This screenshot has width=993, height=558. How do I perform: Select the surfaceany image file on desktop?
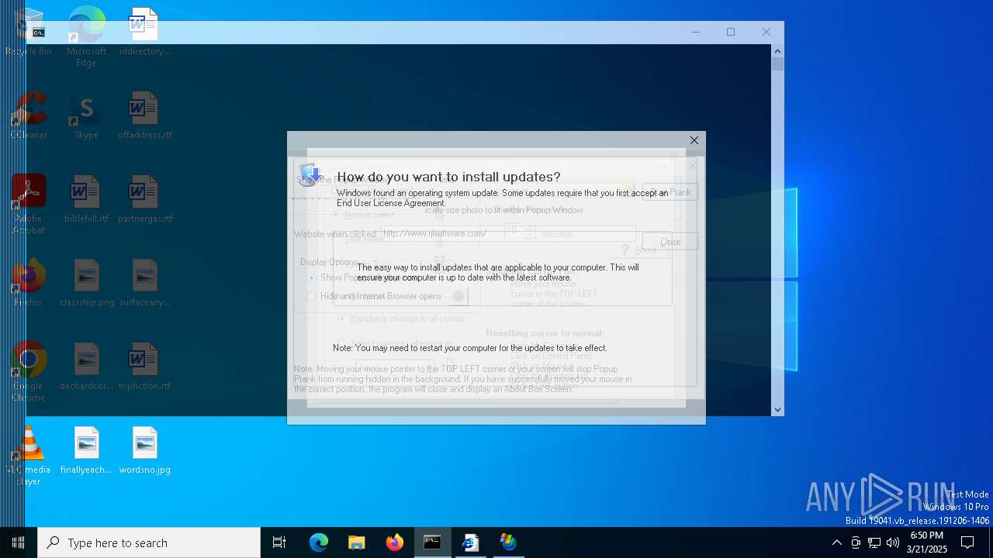click(144, 283)
